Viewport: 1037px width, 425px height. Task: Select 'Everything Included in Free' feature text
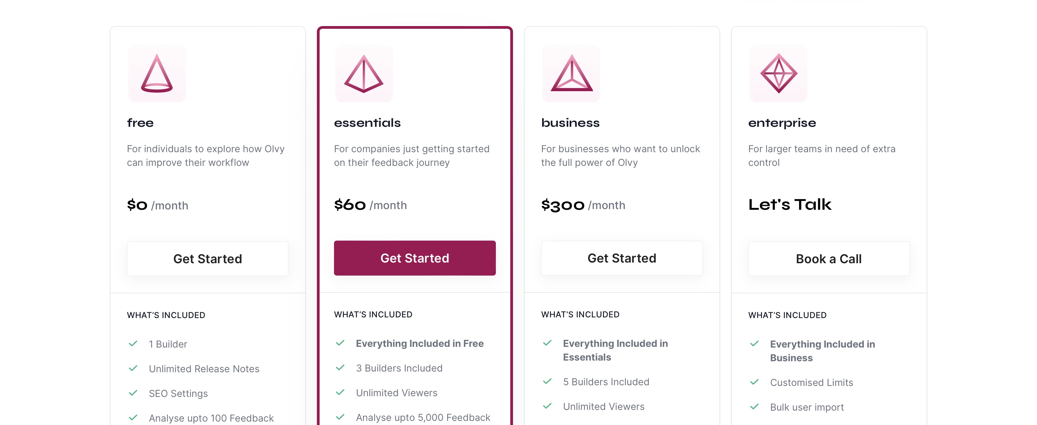(419, 343)
